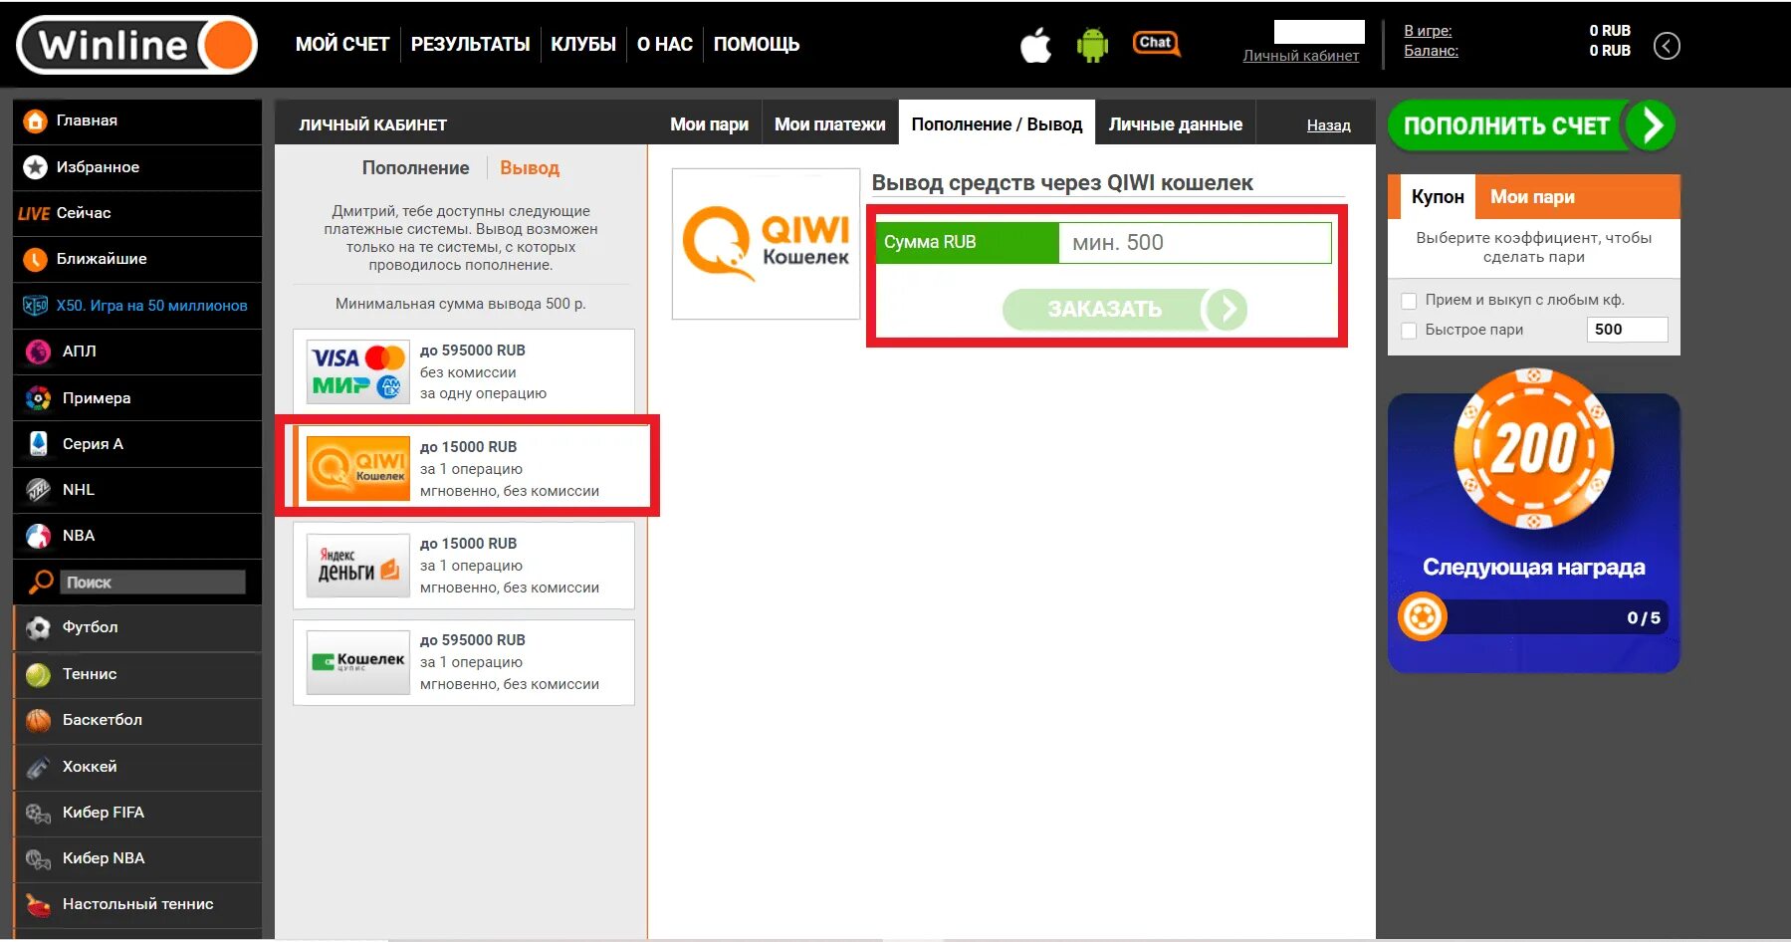Switch to Мои пари tab in cabinet
The width and height of the screenshot is (1791, 942).
[709, 124]
